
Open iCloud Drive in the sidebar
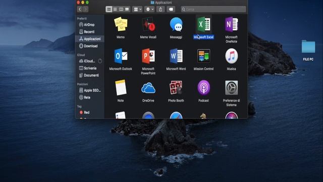(x=87, y=61)
